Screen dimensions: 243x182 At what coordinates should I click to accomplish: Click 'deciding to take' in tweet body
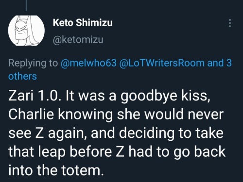(x=171, y=133)
